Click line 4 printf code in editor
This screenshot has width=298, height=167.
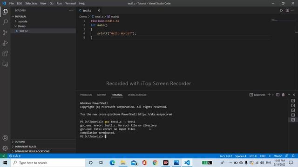[x=117, y=33]
